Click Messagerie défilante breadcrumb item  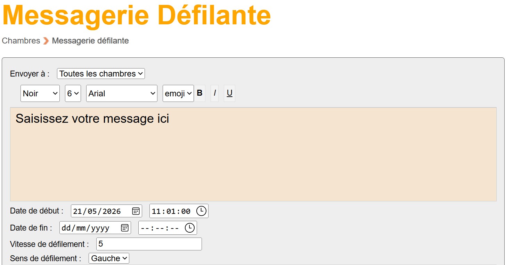90,41
